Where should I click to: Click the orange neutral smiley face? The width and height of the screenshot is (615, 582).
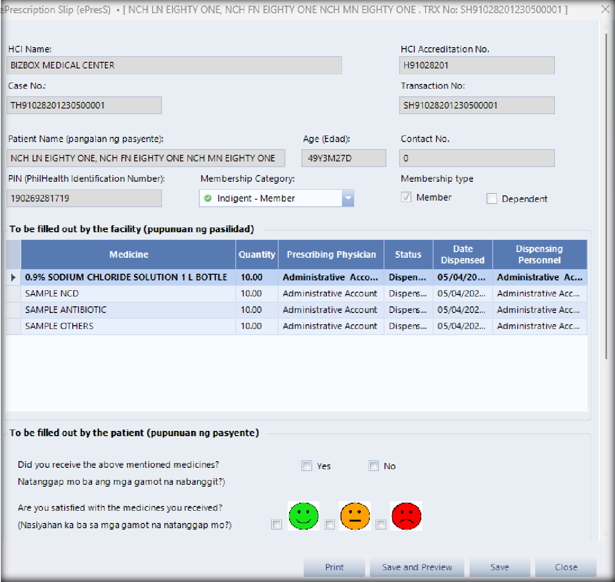[x=355, y=515]
